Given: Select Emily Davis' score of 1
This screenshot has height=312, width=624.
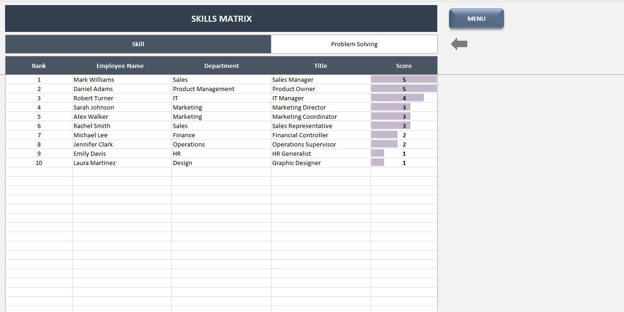Looking at the screenshot, I should tap(404, 153).
